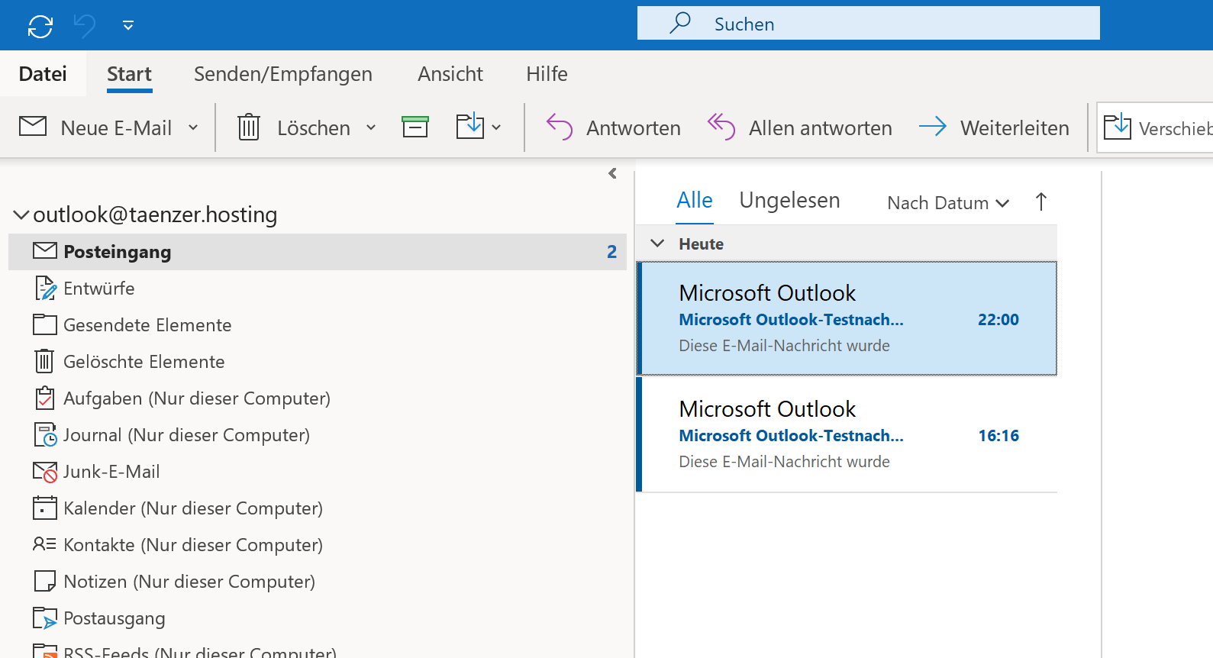This screenshot has width=1213, height=658.
Task: Click the Send/Receive sync icon in title bar
Action: pyautogui.click(x=40, y=26)
